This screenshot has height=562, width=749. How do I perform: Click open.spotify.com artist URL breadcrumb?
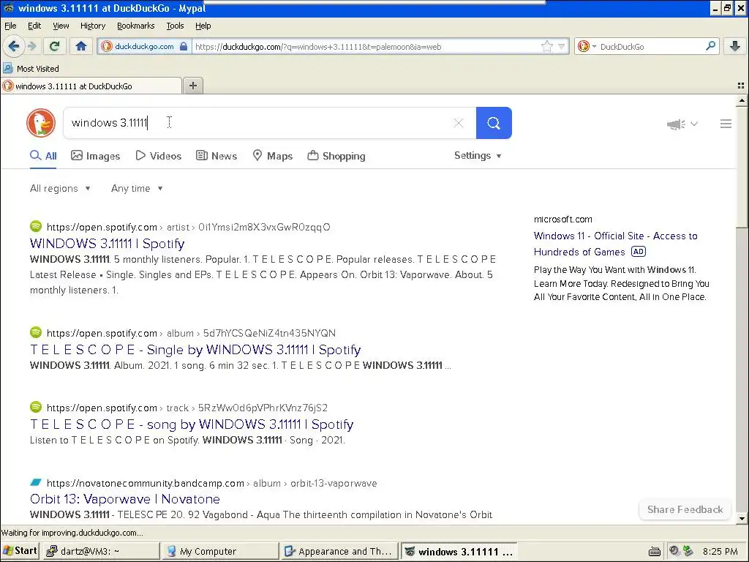[188, 227]
